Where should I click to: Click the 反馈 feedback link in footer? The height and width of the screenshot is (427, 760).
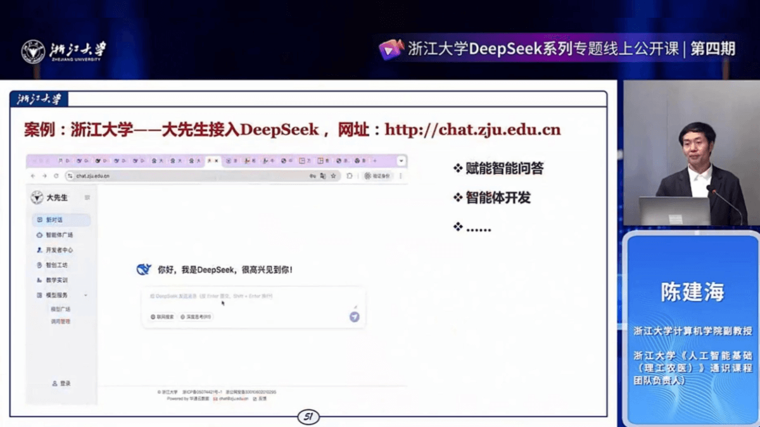(260, 399)
